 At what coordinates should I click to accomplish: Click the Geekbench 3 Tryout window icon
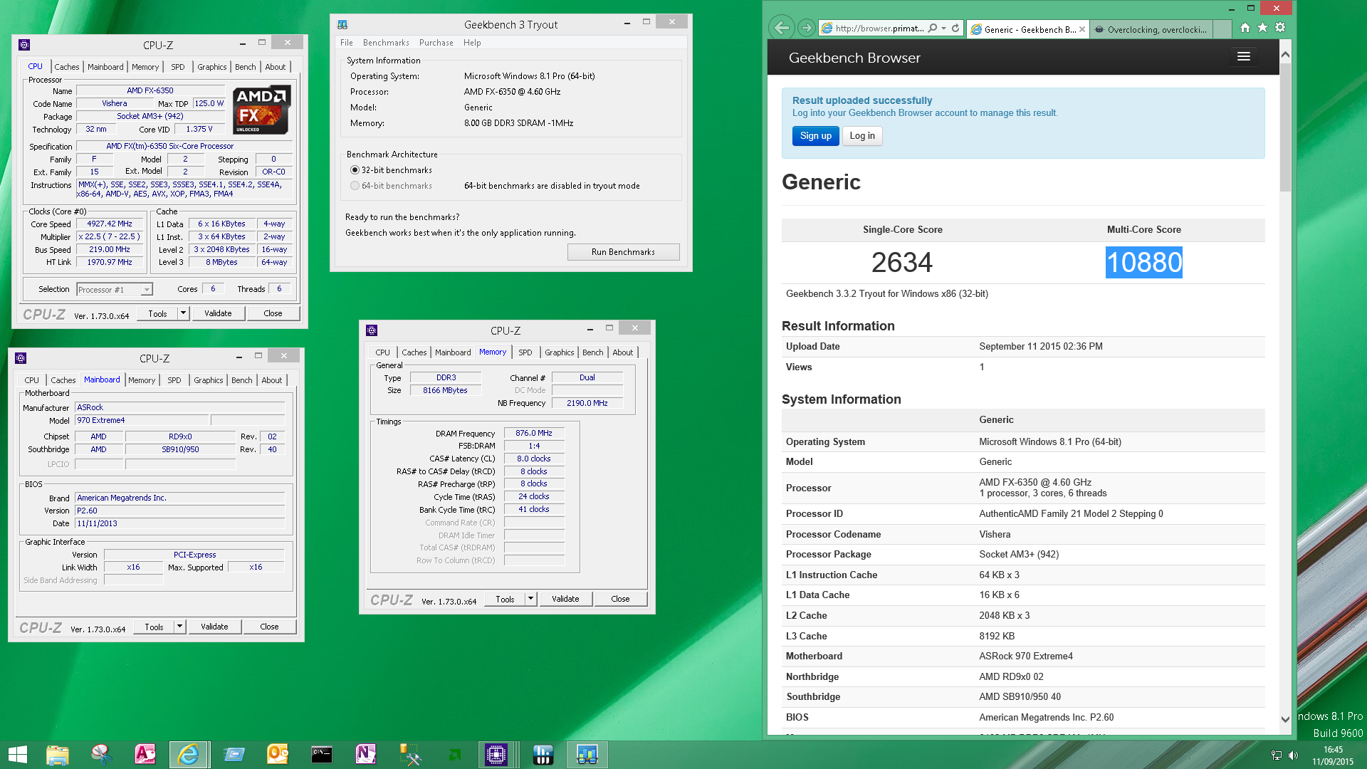(x=342, y=24)
